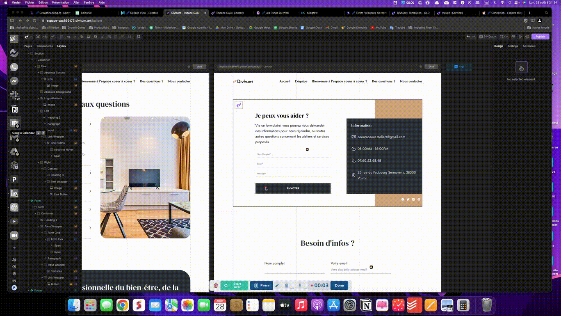The width and height of the screenshot is (561, 316).
Task: Open Calculator from the dock
Action: click(463, 305)
